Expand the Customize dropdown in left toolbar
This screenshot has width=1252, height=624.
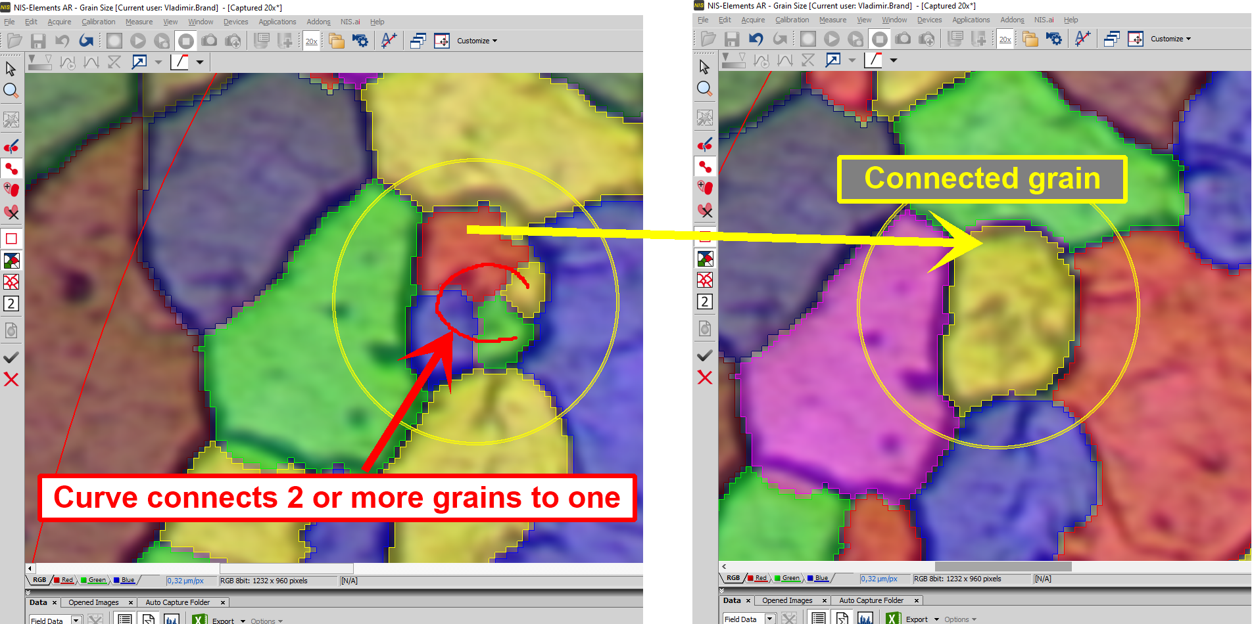(477, 41)
